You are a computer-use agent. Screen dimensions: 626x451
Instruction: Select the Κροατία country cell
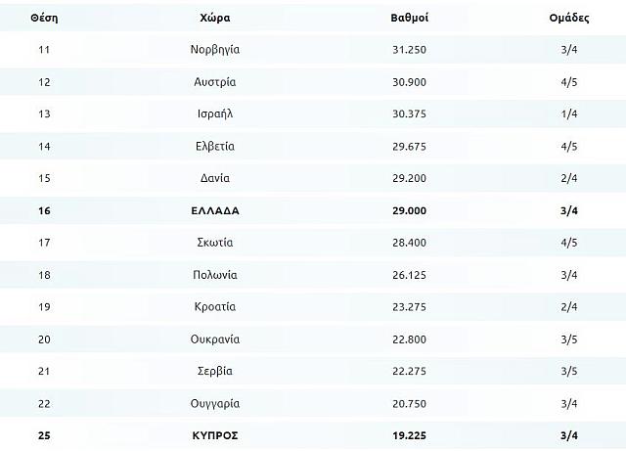point(216,306)
